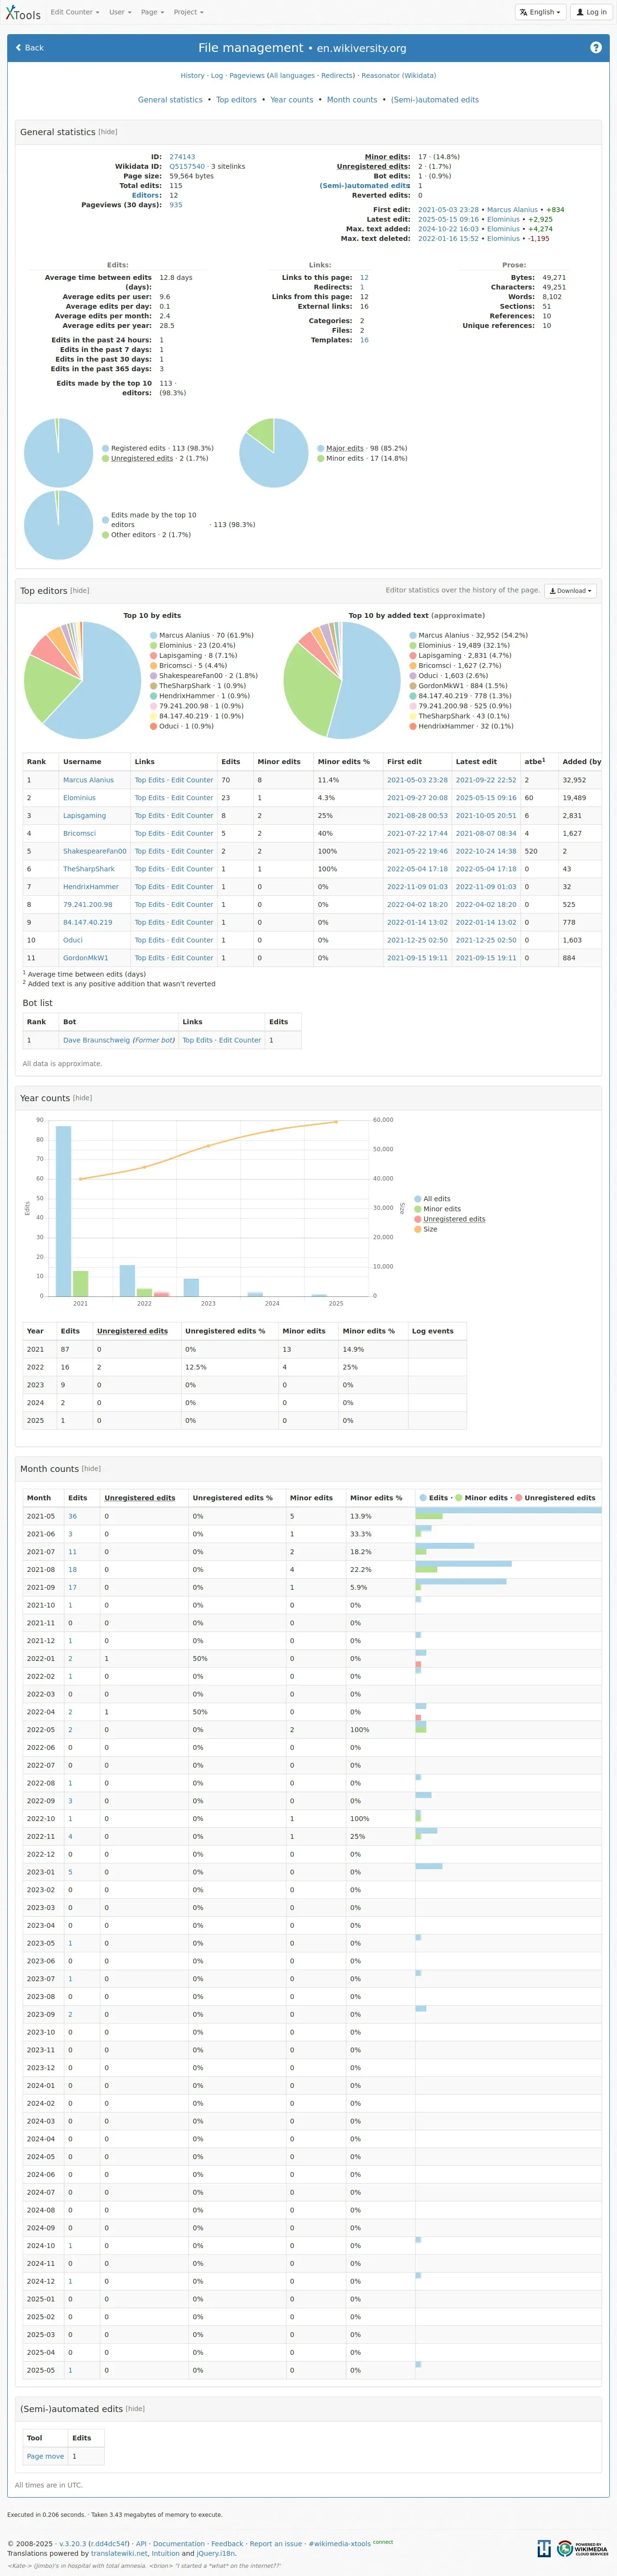Jump to Month counts anchor

coord(352,100)
